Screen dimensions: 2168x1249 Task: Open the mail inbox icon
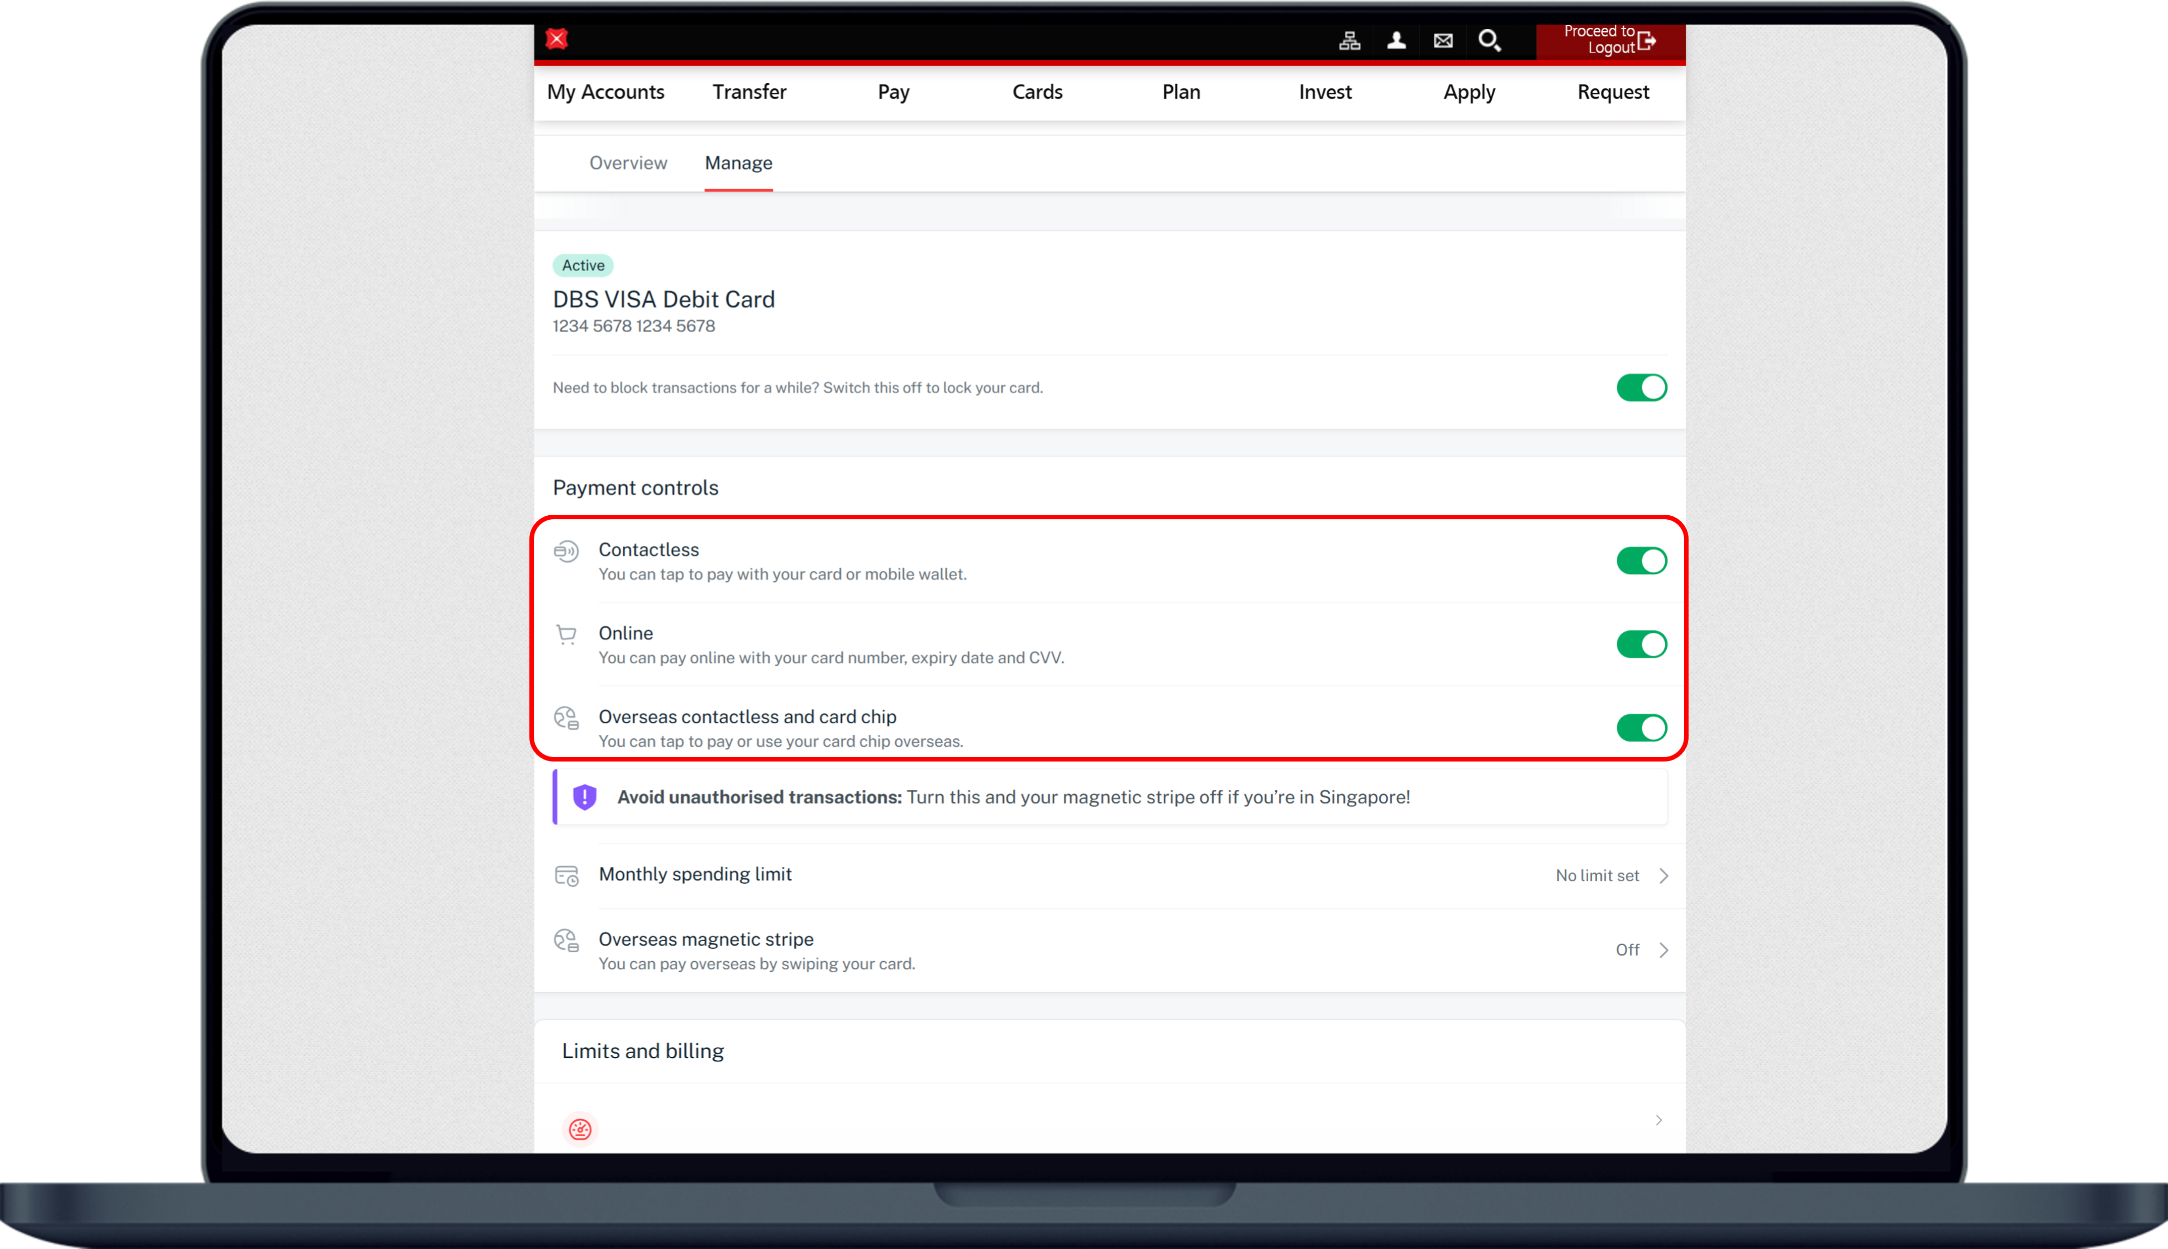tap(1443, 40)
